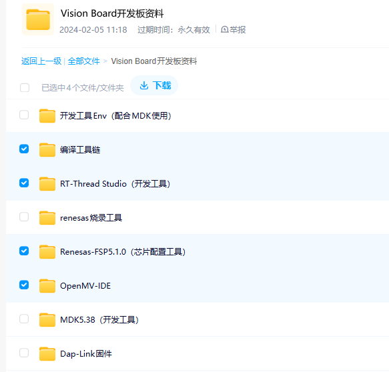Open folder name OpenMV-IDE
389x372 pixels.
pyautogui.click(x=85, y=286)
